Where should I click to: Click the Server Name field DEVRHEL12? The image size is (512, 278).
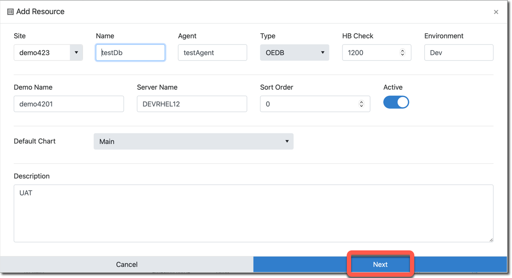[192, 104]
